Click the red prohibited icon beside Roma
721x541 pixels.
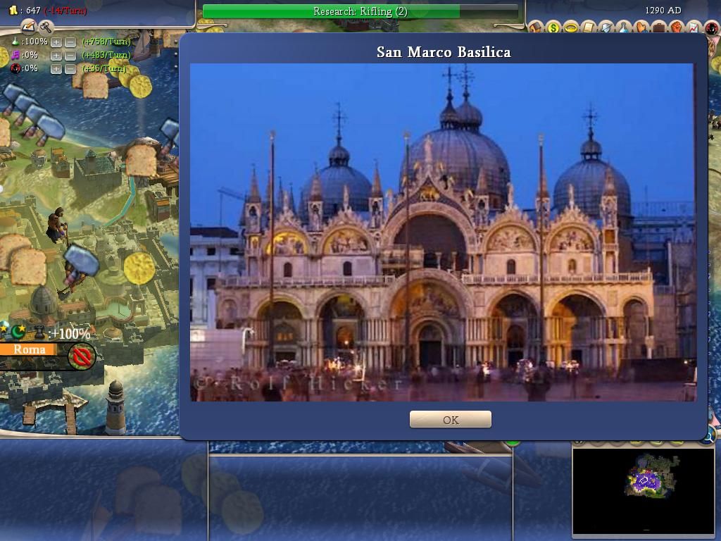pos(82,356)
